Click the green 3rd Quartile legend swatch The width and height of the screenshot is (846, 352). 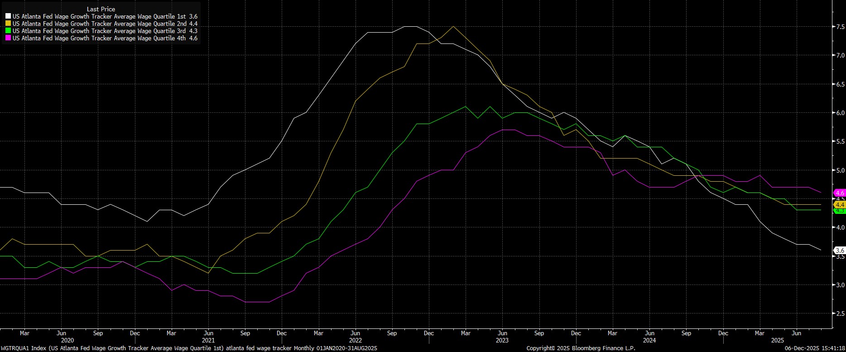[8, 31]
